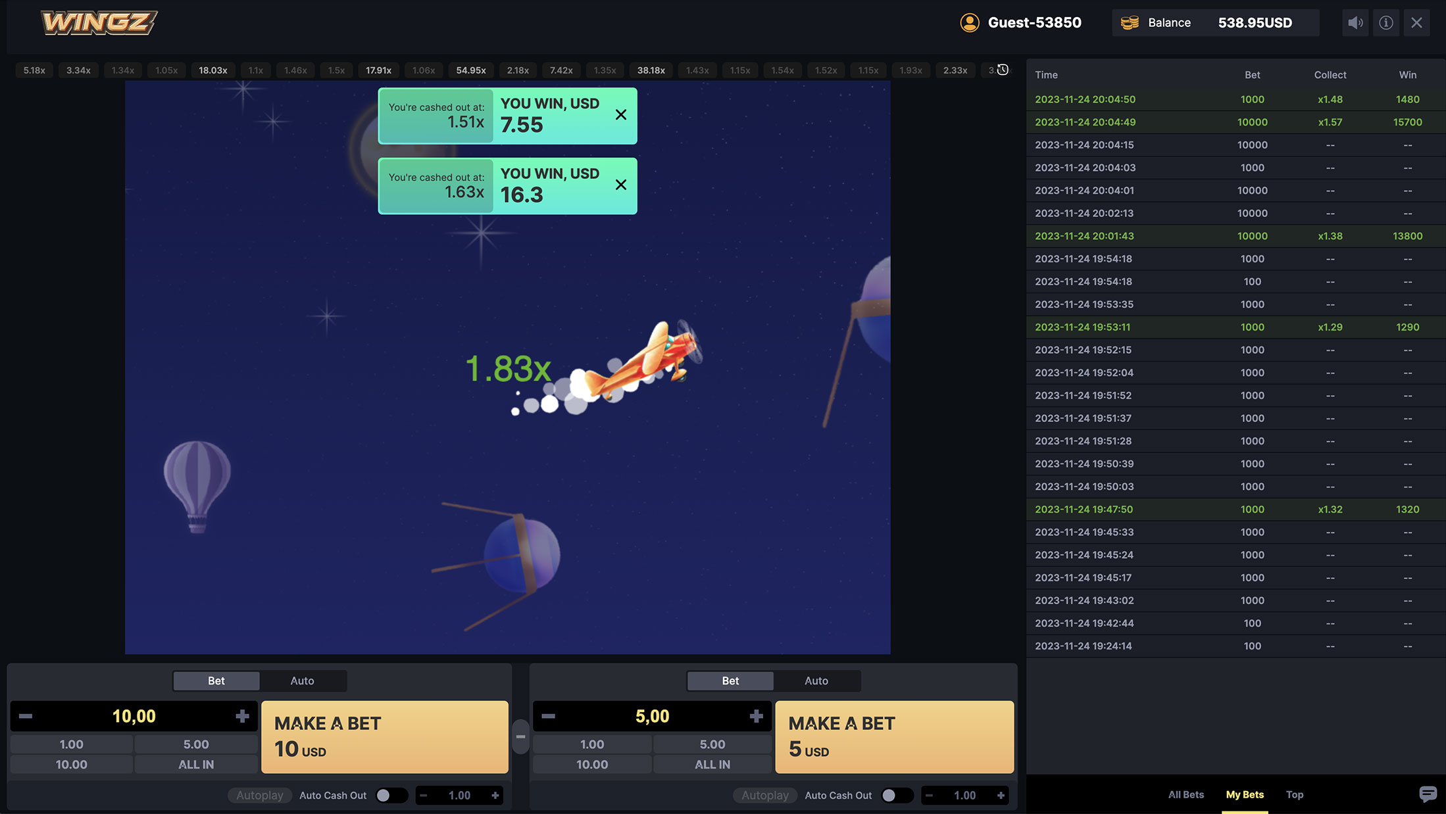
Task: Select ALL IN on the right panel
Action: pyautogui.click(x=712, y=765)
